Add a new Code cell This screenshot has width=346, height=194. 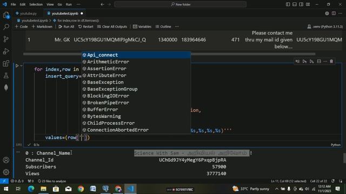point(21,26)
